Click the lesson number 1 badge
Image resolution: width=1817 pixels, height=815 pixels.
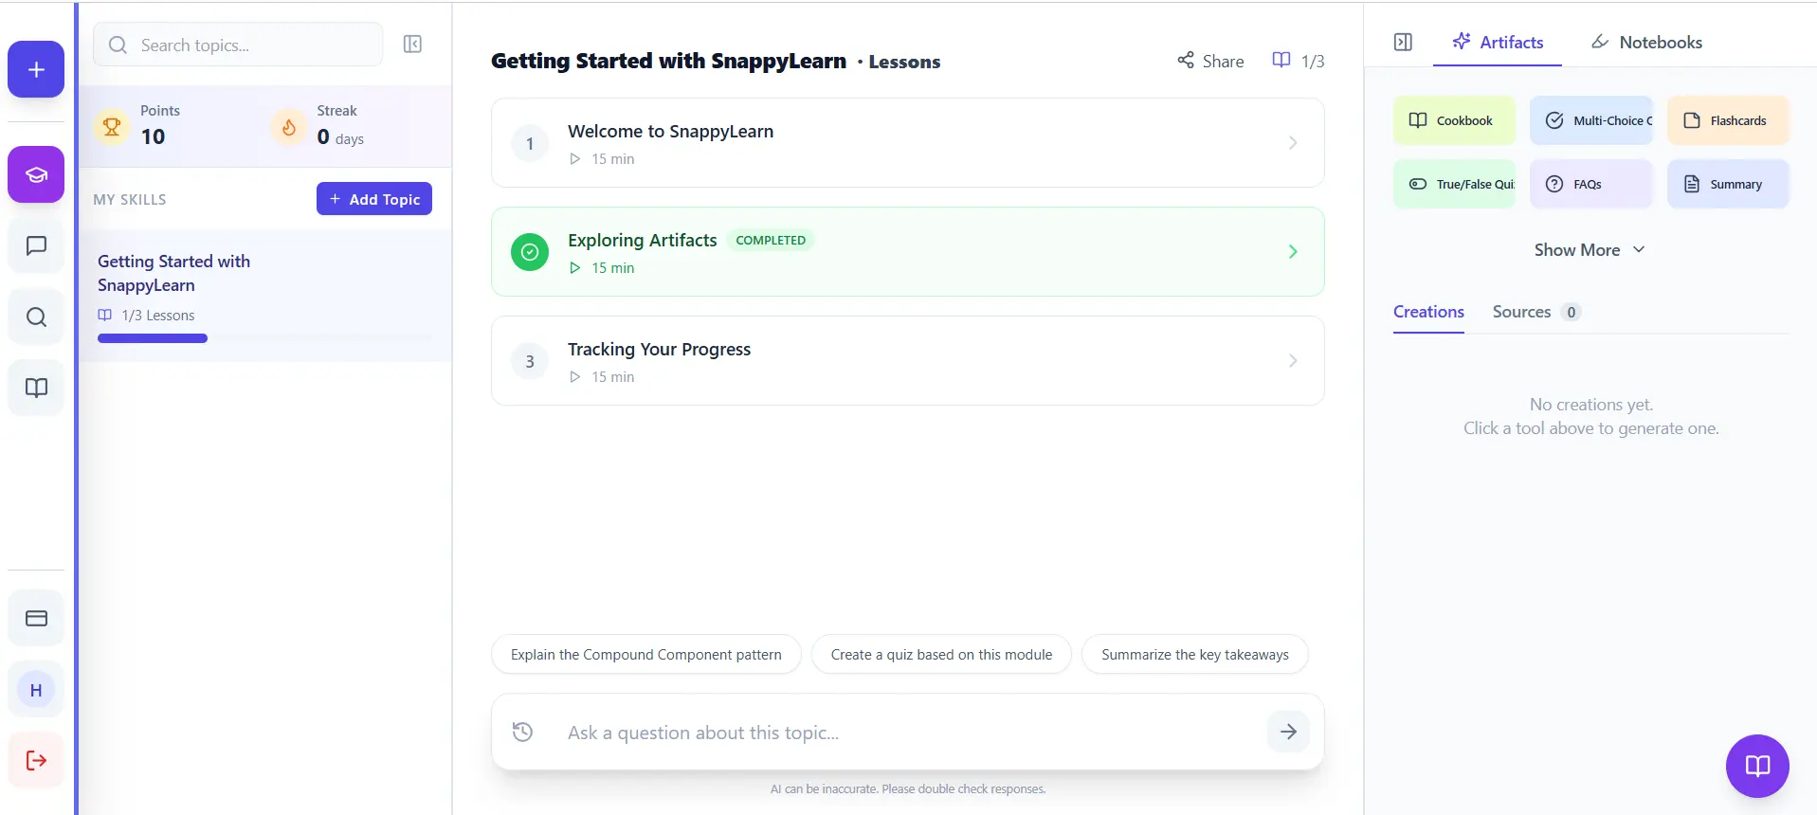pyautogui.click(x=530, y=143)
